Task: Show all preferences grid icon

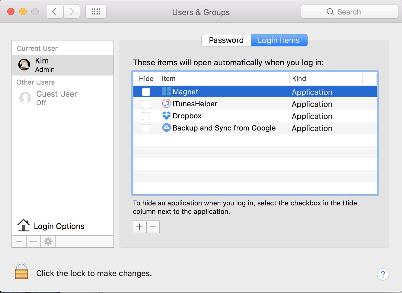Action: click(96, 12)
